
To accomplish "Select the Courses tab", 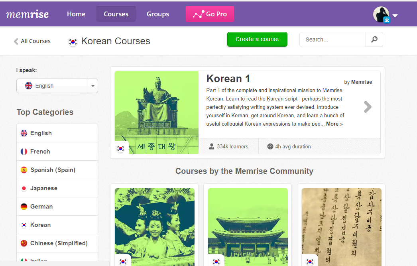I will coord(116,14).
